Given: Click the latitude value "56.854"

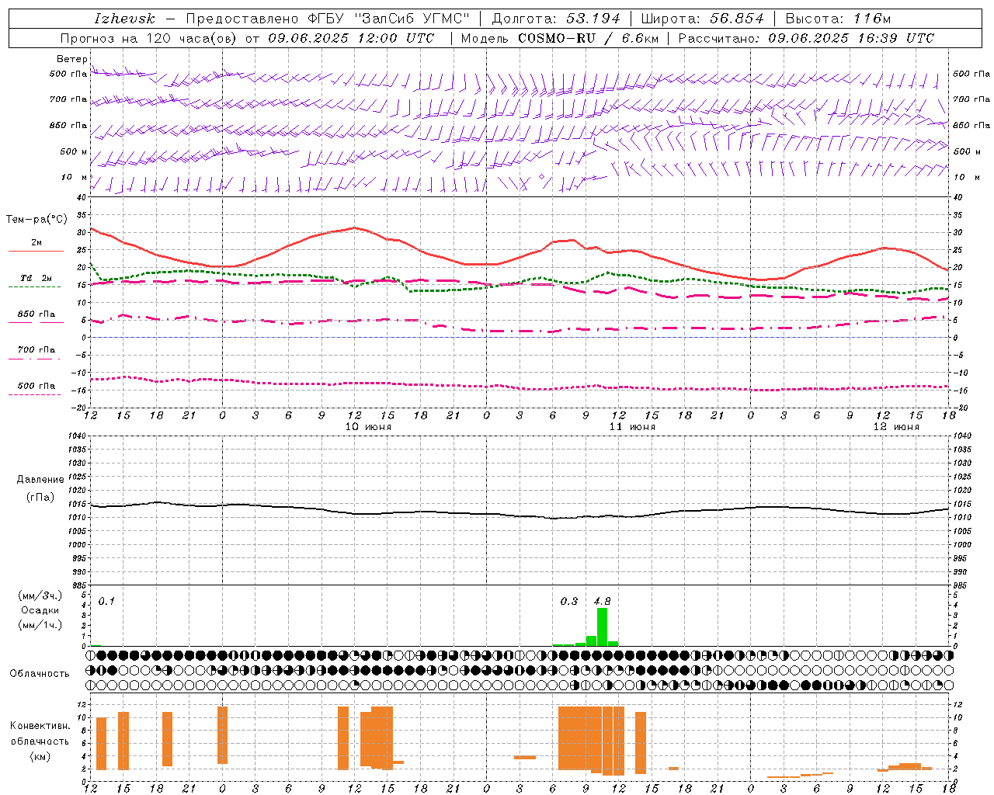Looking at the screenshot, I should [x=737, y=19].
